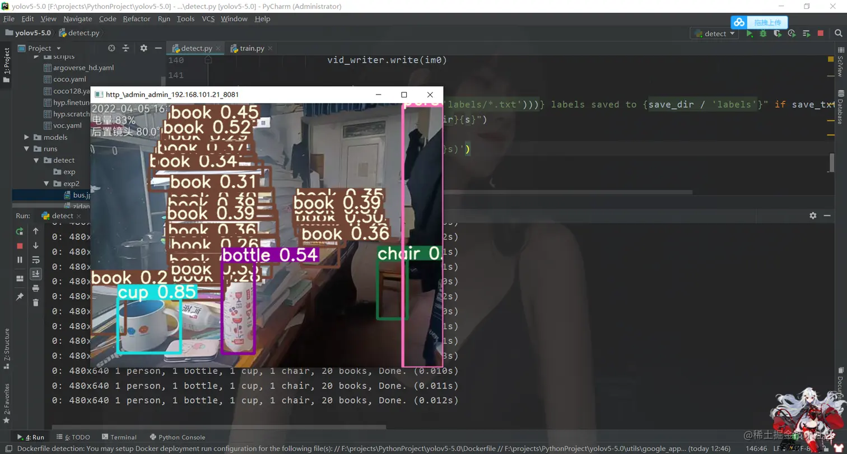Click the Baidu cloud upload icon at top
Screen dimensions: 847x454
point(739,22)
